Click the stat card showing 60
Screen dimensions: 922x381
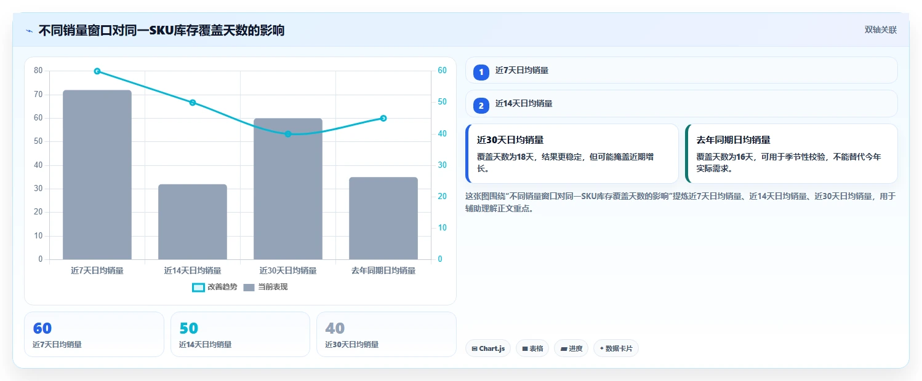[x=94, y=334]
